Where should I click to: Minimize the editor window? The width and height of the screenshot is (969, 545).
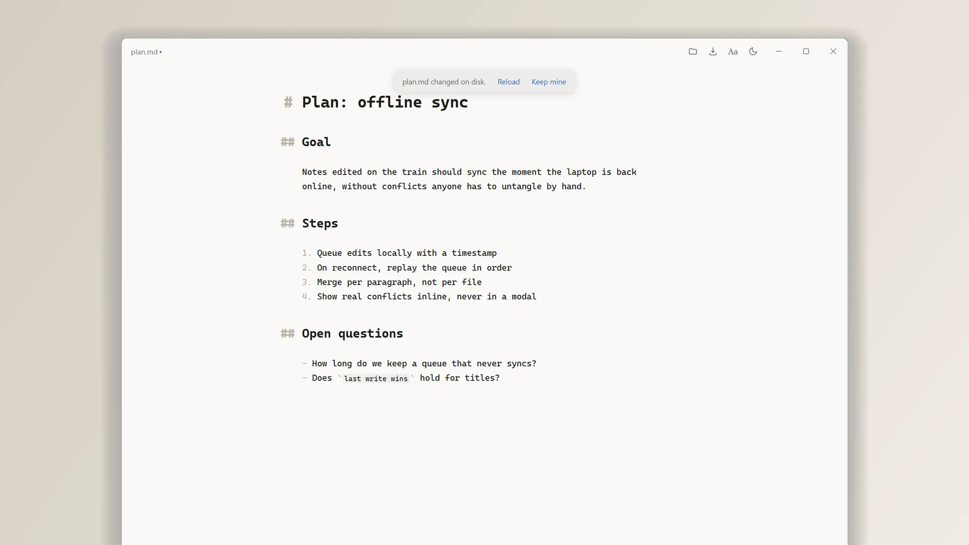779,51
